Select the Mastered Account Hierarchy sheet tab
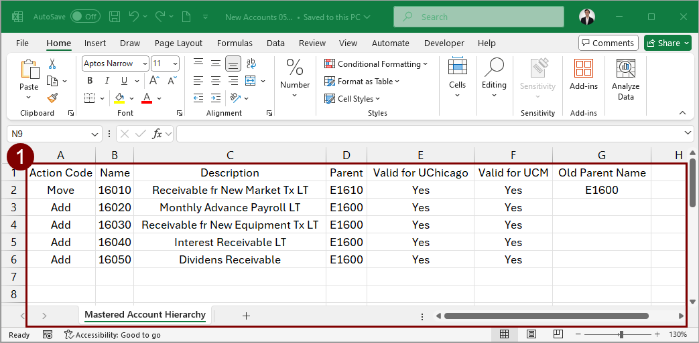The image size is (699, 343). [145, 315]
